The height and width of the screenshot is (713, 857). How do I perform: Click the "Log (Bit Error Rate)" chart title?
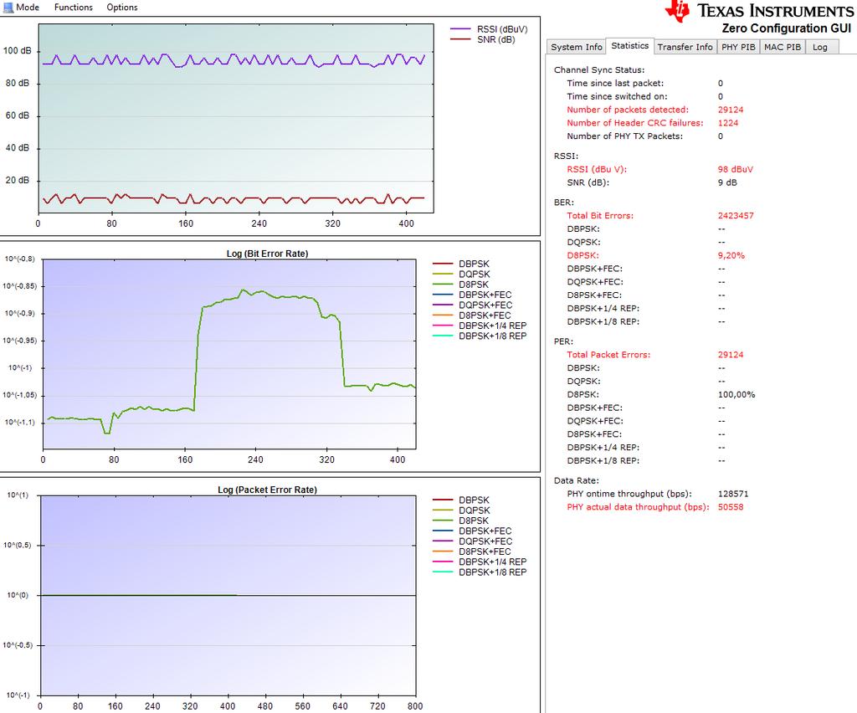click(x=267, y=254)
